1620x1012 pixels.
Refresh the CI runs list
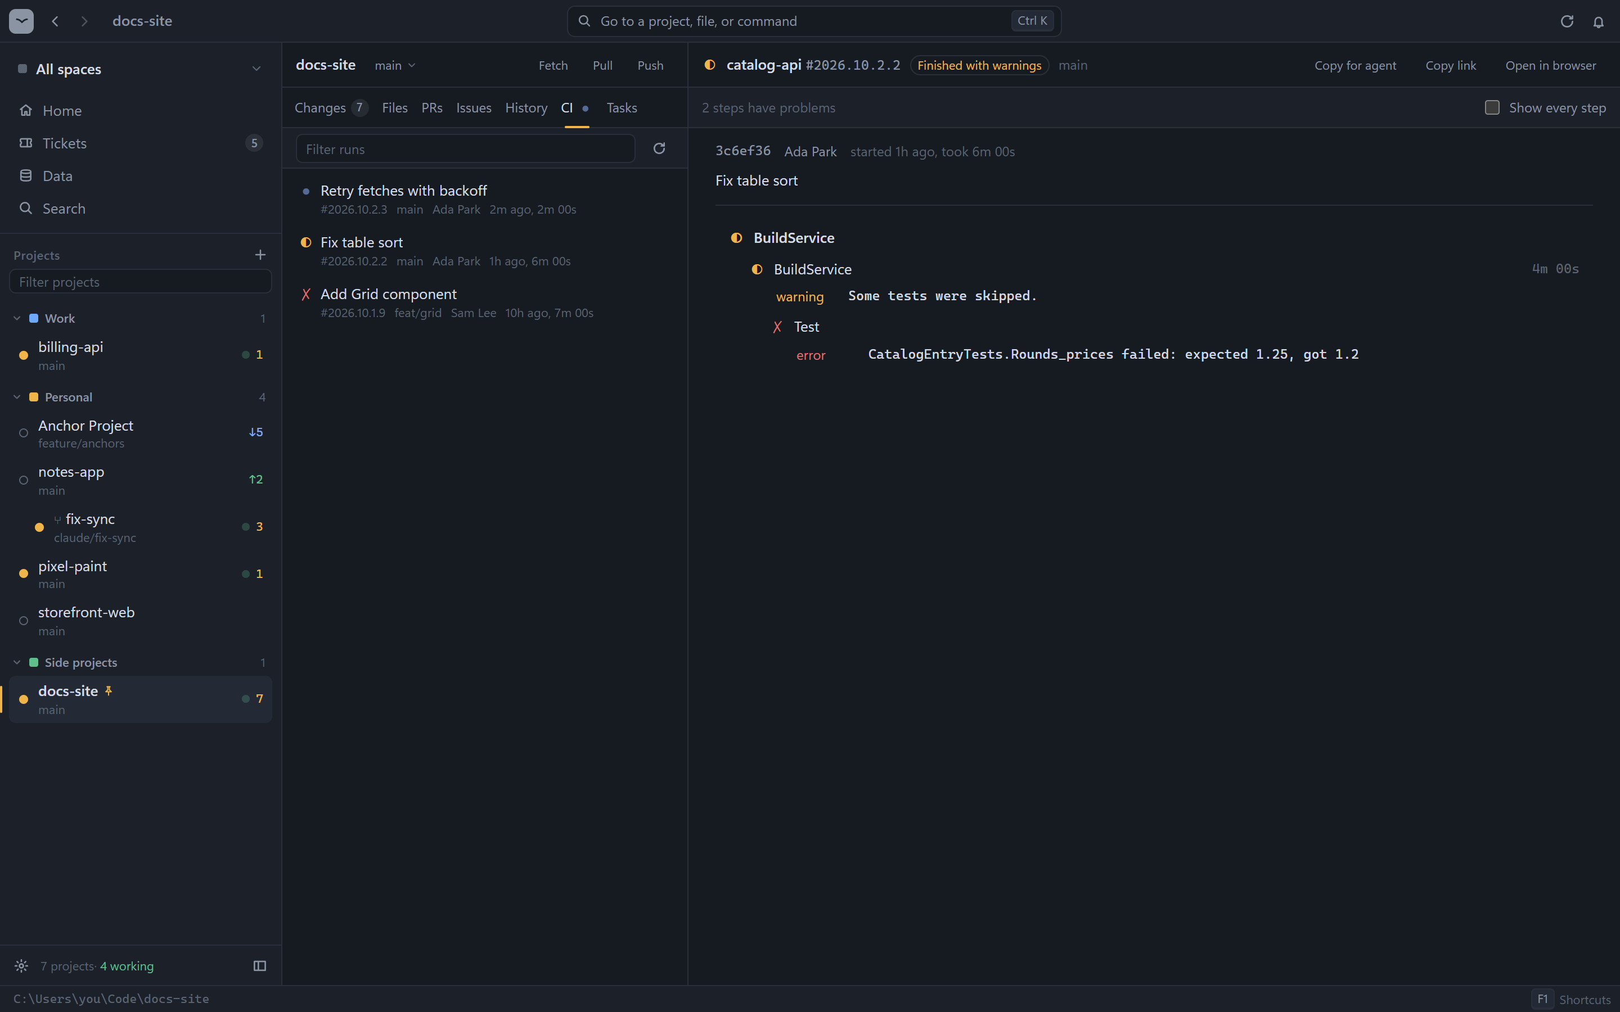659,148
